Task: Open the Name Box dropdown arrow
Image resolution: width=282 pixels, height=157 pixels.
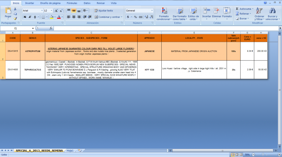Action: pos(33,28)
